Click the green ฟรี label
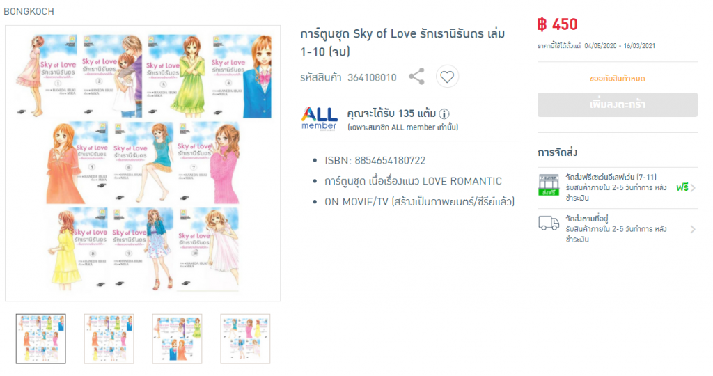The image size is (713, 376). pos(682,187)
